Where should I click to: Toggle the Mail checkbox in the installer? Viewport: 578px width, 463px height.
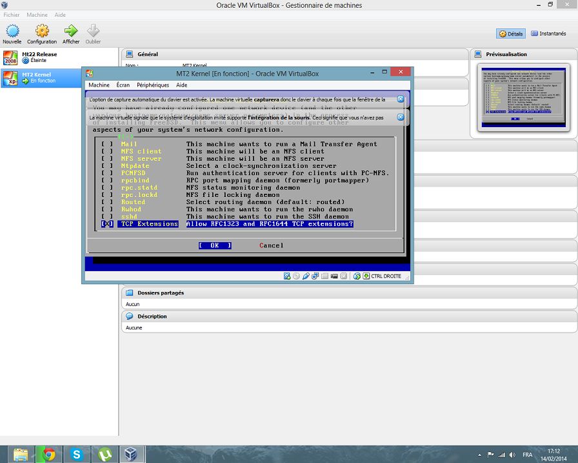(x=107, y=144)
